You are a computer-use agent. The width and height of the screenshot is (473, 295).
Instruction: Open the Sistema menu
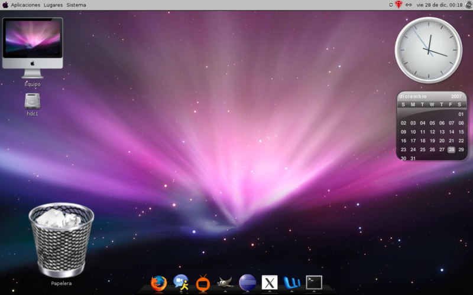[x=76, y=5]
